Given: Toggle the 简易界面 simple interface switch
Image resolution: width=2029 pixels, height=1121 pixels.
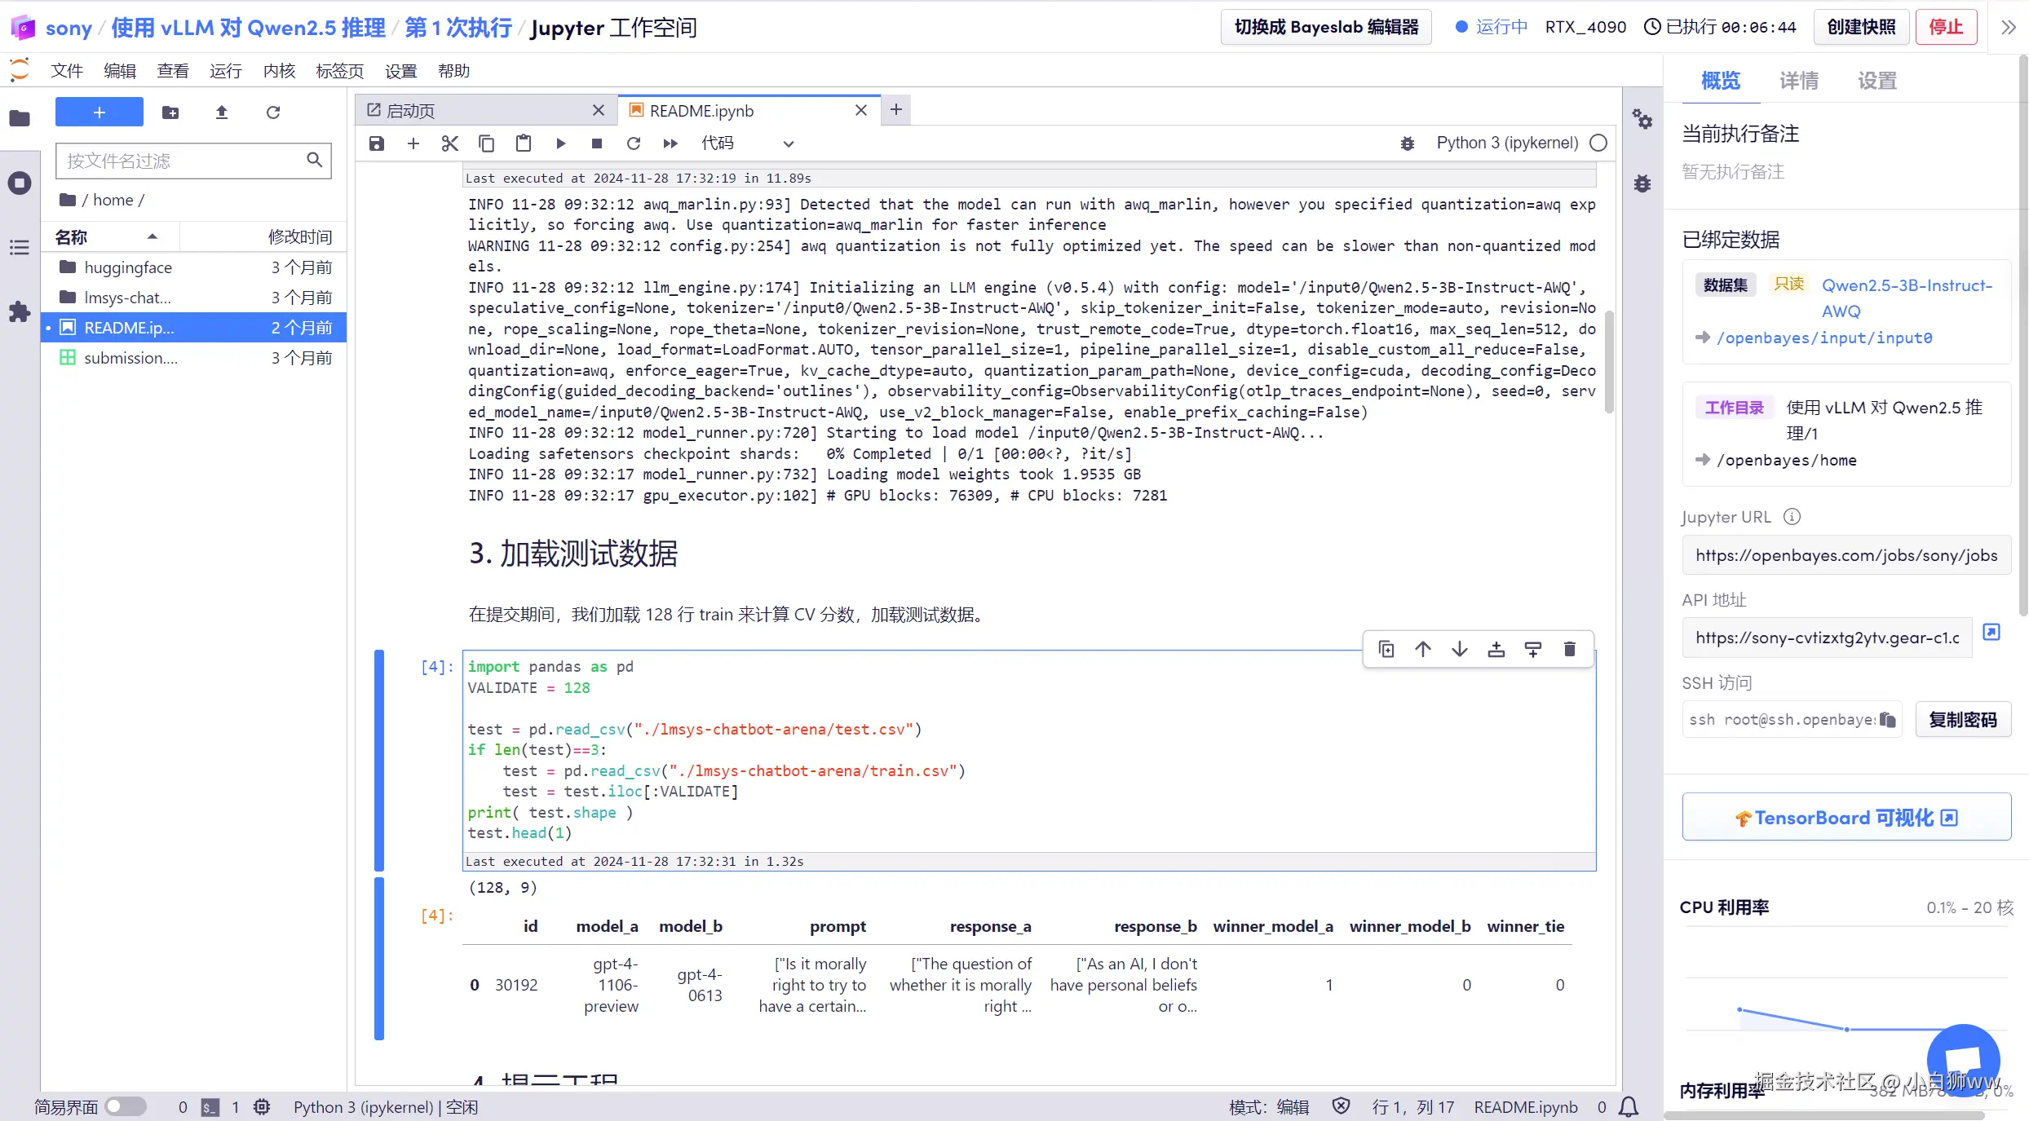Looking at the screenshot, I should [x=126, y=1106].
